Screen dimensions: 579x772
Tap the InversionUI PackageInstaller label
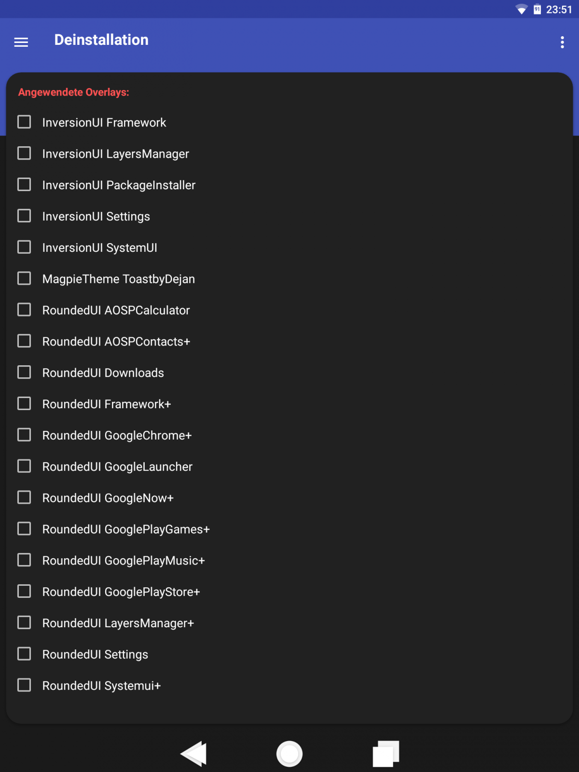pos(119,185)
